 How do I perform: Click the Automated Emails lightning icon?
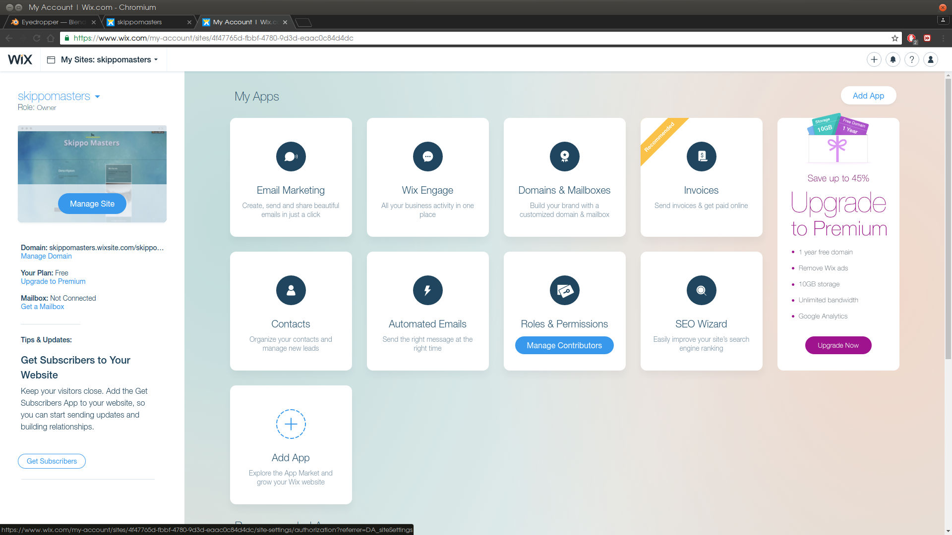point(428,290)
